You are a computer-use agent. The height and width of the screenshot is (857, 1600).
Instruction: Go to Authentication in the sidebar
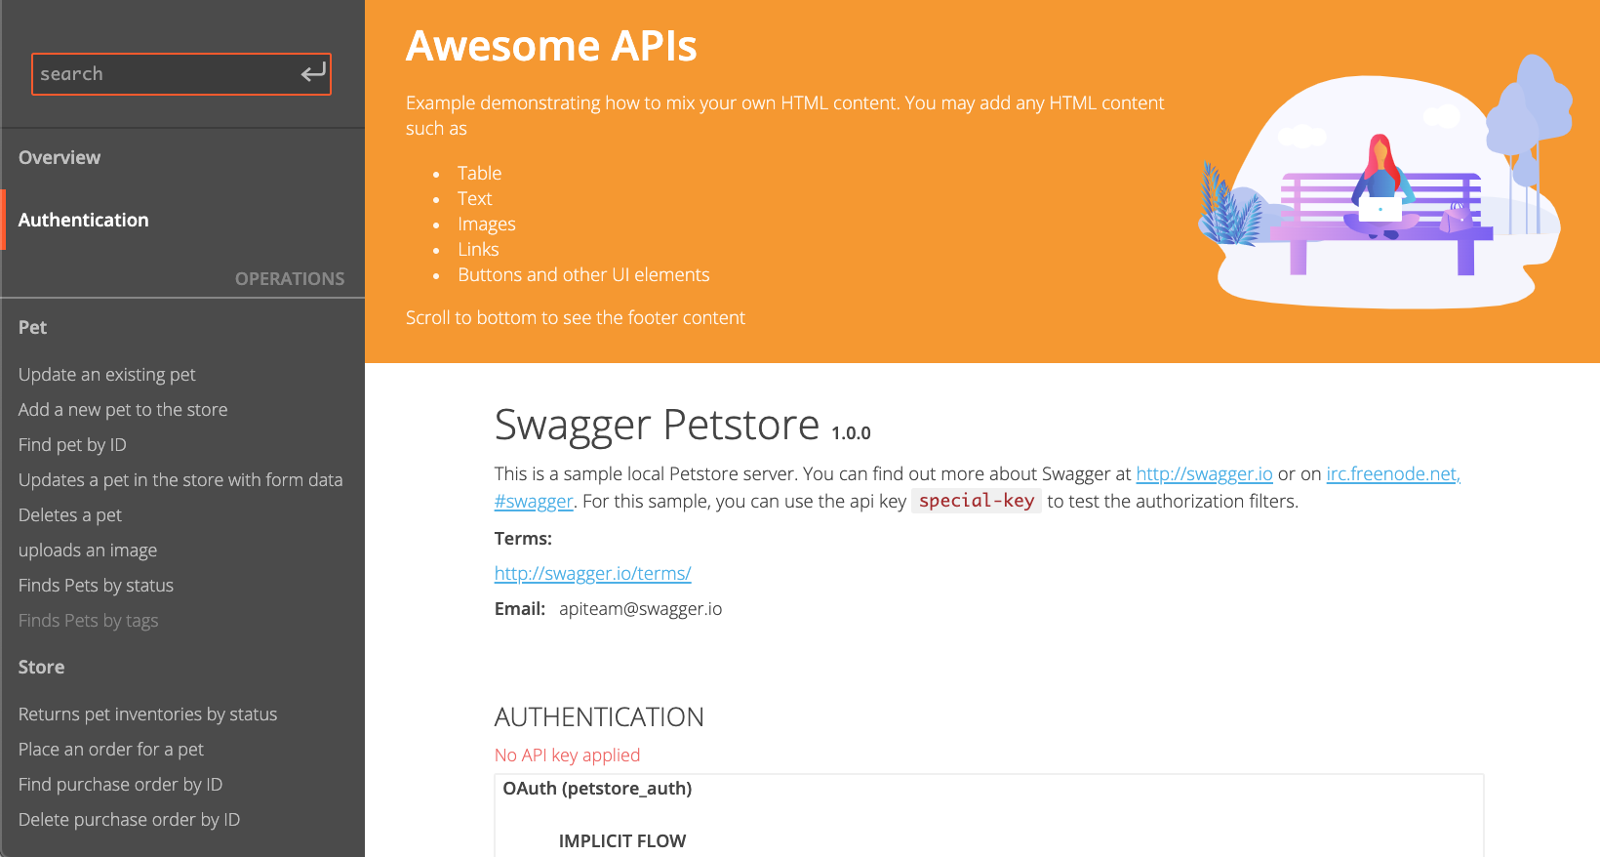pos(84,220)
